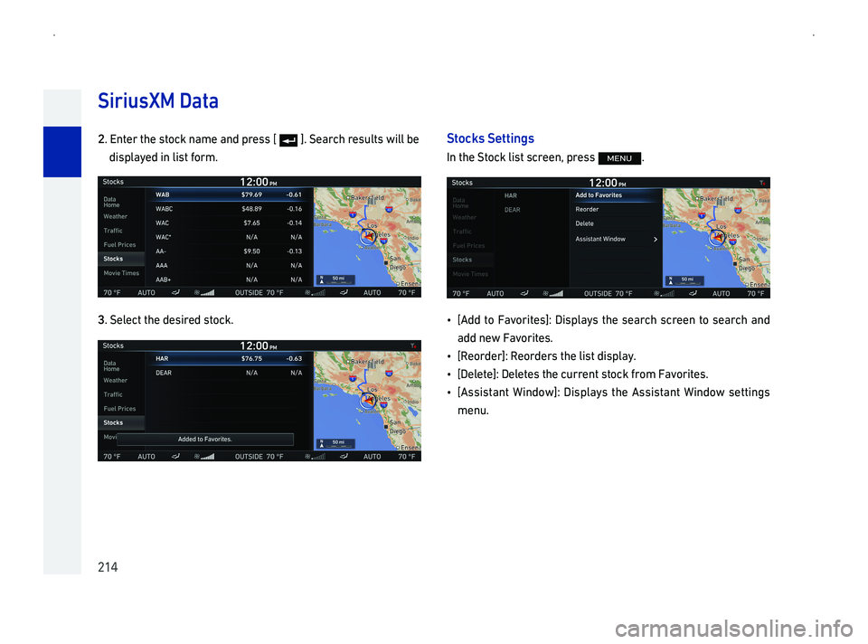This screenshot has width=868, height=644.
Task: Click the left fan speed icon in the WAB results status bar
Action: 204,292
